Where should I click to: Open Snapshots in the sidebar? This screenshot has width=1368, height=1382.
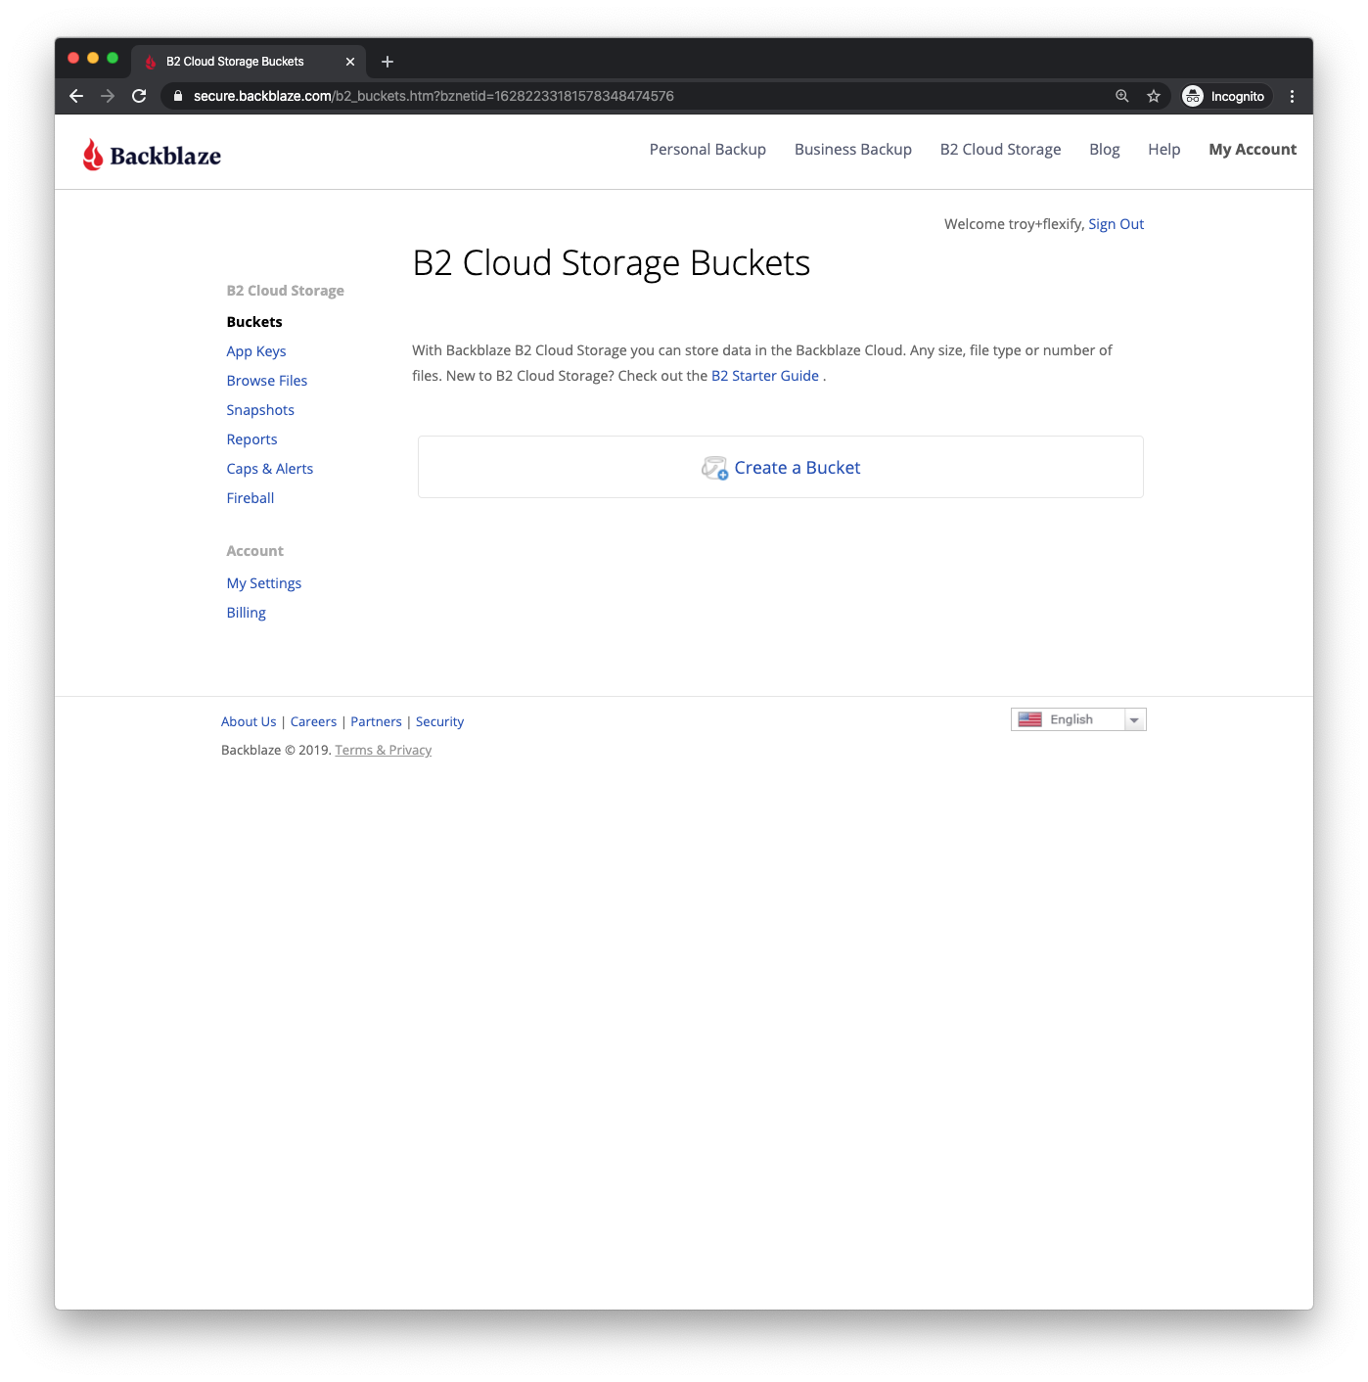260,410
